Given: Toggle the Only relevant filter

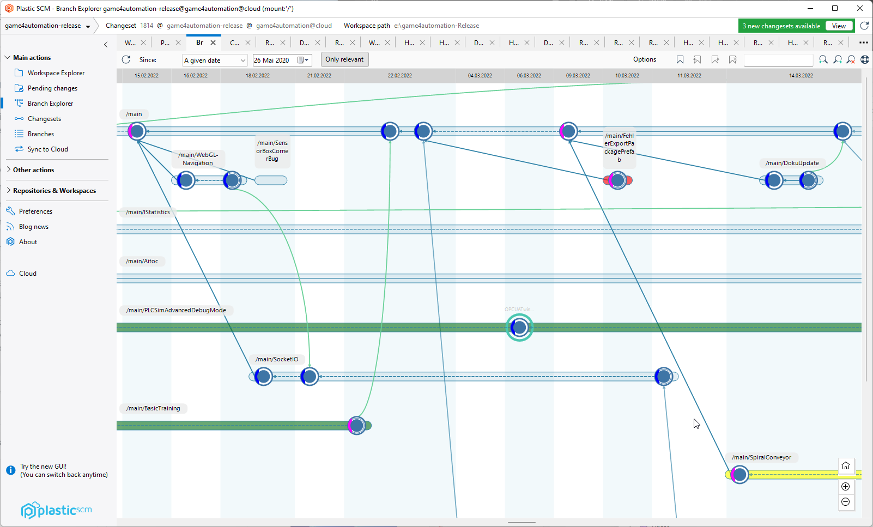Looking at the screenshot, I should (344, 60).
